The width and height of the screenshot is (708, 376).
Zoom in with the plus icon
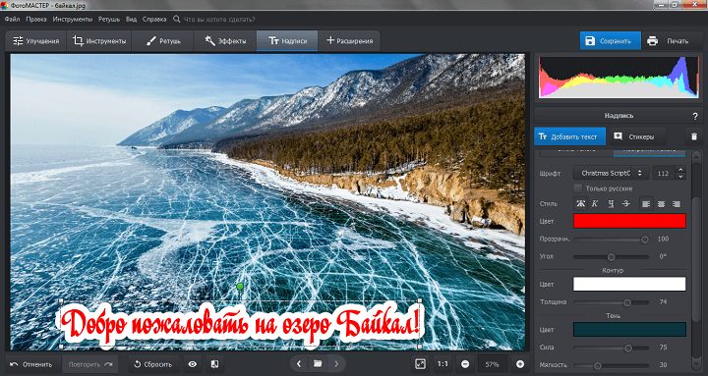(x=520, y=364)
